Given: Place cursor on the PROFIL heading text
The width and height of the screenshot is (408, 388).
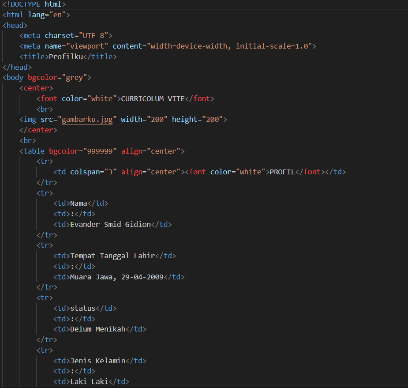Looking at the screenshot, I should coord(282,172).
